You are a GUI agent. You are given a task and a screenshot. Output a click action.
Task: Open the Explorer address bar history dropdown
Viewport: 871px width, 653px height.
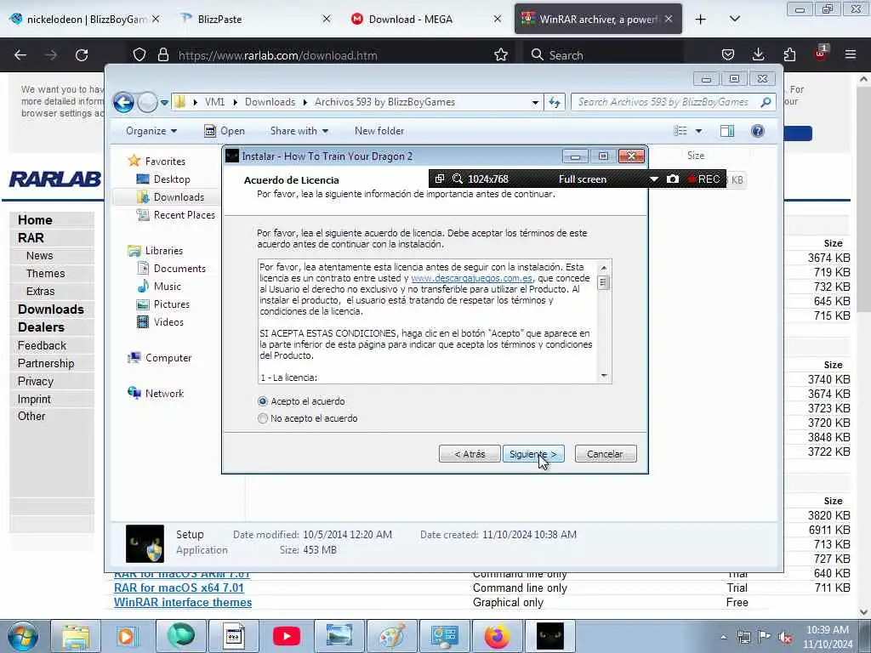coord(535,102)
